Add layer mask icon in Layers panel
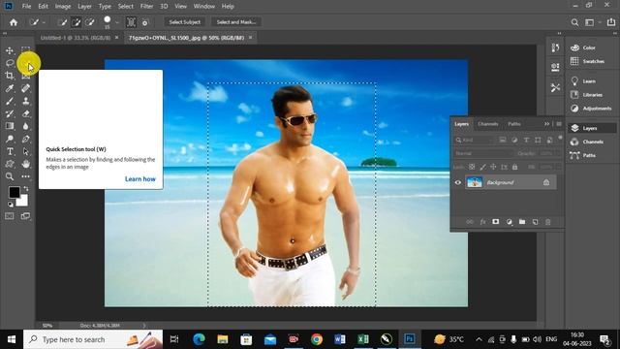 click(495, 222)
